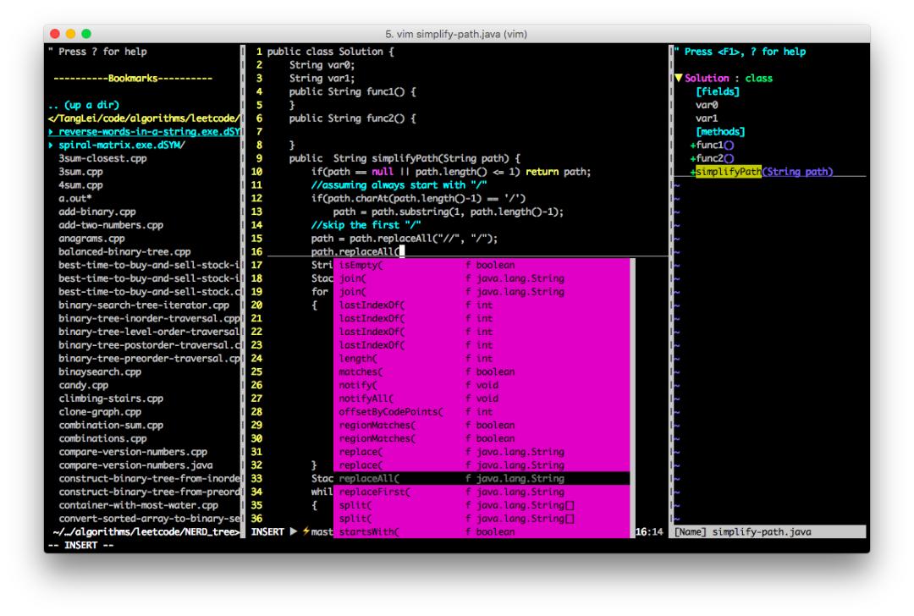This screenshot has height=616, width=914.
Task: Click the yellow minimize window button
Action: tap(72, 34)
